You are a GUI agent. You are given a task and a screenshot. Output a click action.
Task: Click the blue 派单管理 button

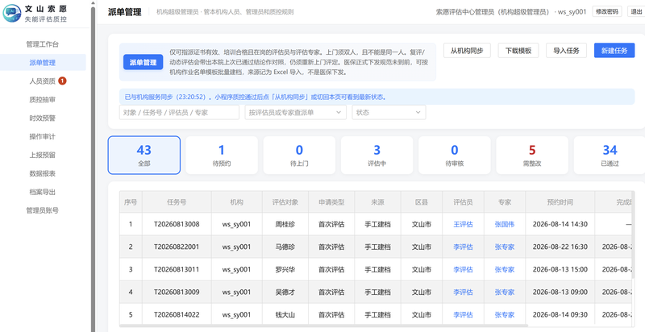pos(144,63)
